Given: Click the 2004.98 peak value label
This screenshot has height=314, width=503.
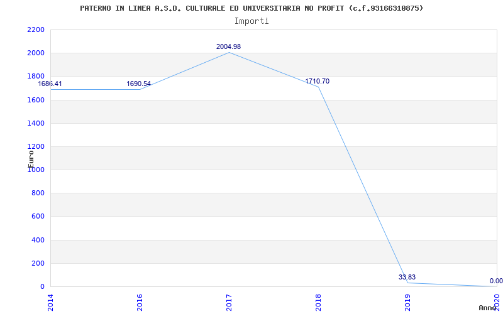Looking at the screenshot, I should (228, 46).
